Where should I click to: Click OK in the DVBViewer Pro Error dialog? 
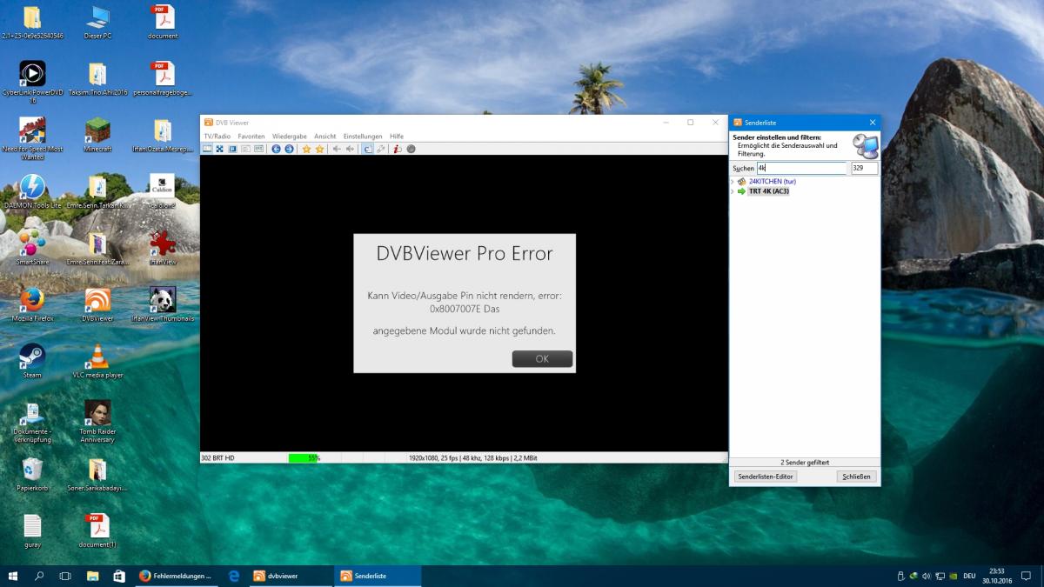click(x=542, y=358)
